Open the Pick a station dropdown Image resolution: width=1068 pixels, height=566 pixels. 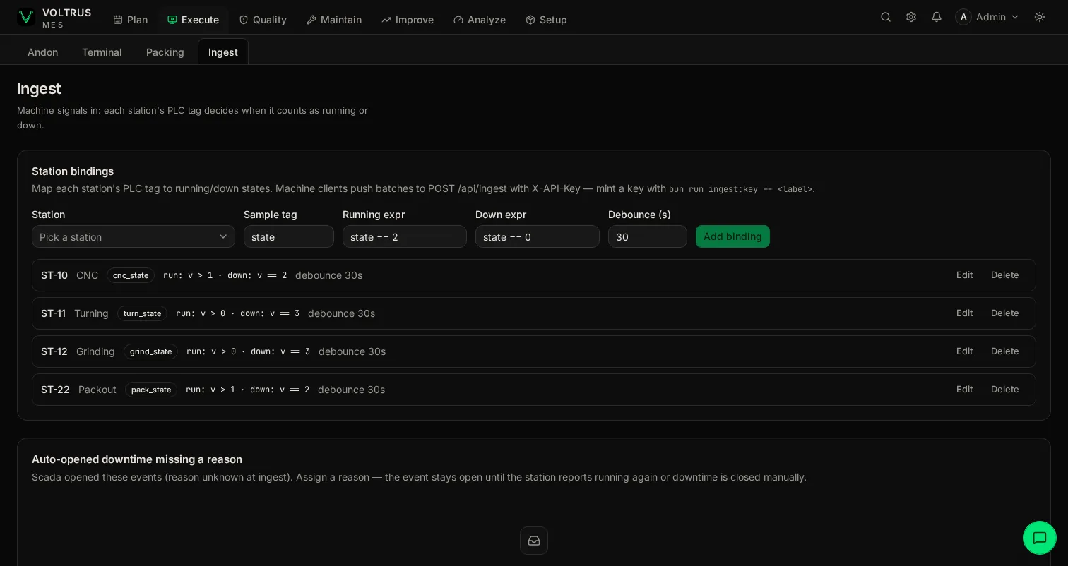(133, 236)
